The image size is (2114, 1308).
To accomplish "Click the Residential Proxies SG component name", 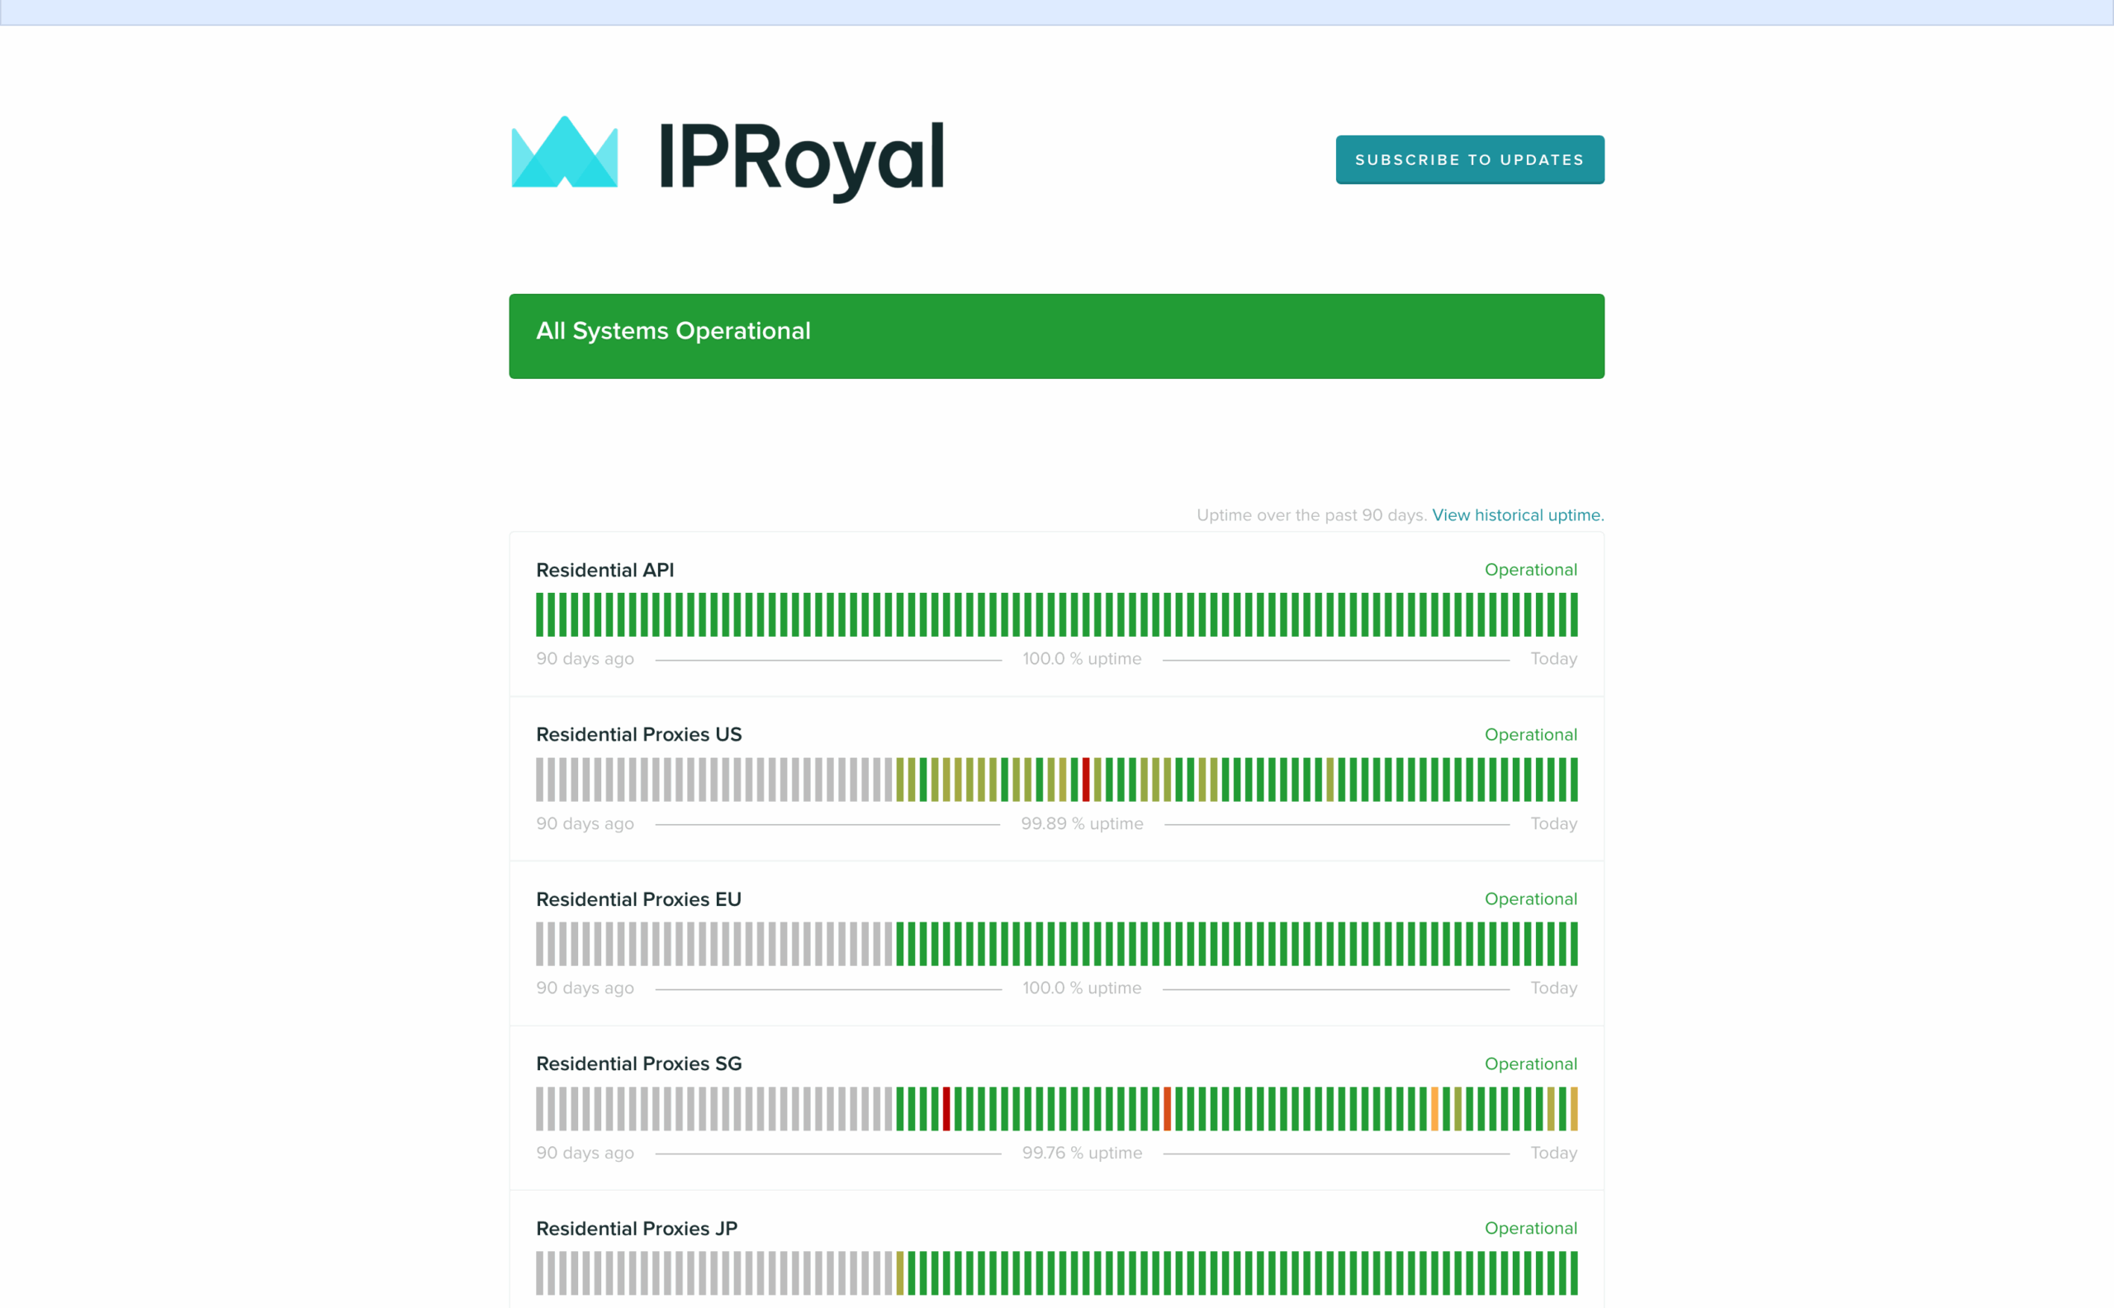I will click(638, 1064).
